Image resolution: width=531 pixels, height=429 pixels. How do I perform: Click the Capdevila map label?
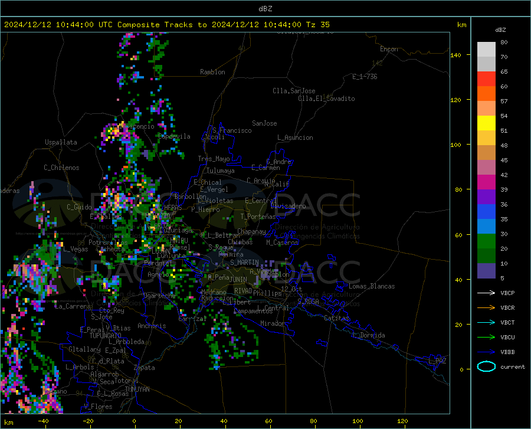(x=174, y=136)
